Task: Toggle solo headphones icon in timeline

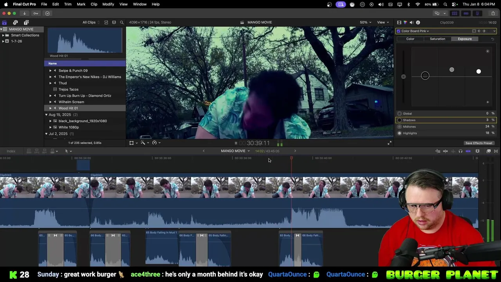Action: pyautogui.click(x=461, y=151)
